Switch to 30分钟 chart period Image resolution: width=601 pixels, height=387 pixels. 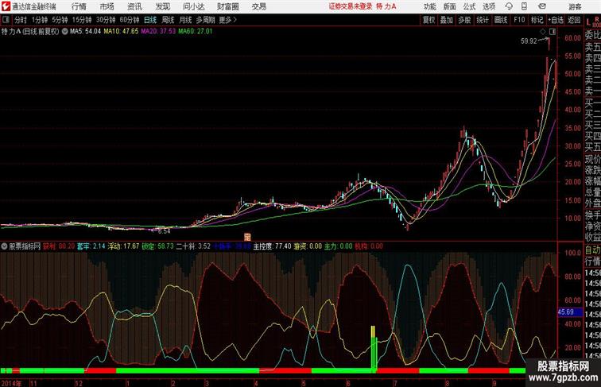pyautogui.click(x=106, y=20)
